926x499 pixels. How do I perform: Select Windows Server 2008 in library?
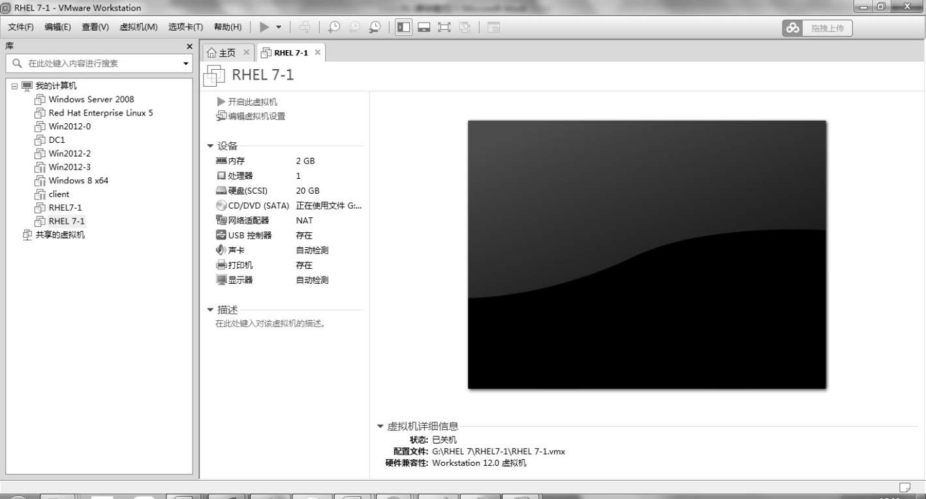[91, 99]
